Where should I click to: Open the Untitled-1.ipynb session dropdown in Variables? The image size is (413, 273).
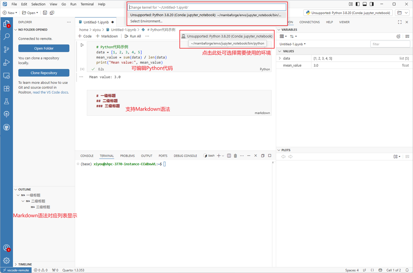pyautogui.click(x=293, y=44)
